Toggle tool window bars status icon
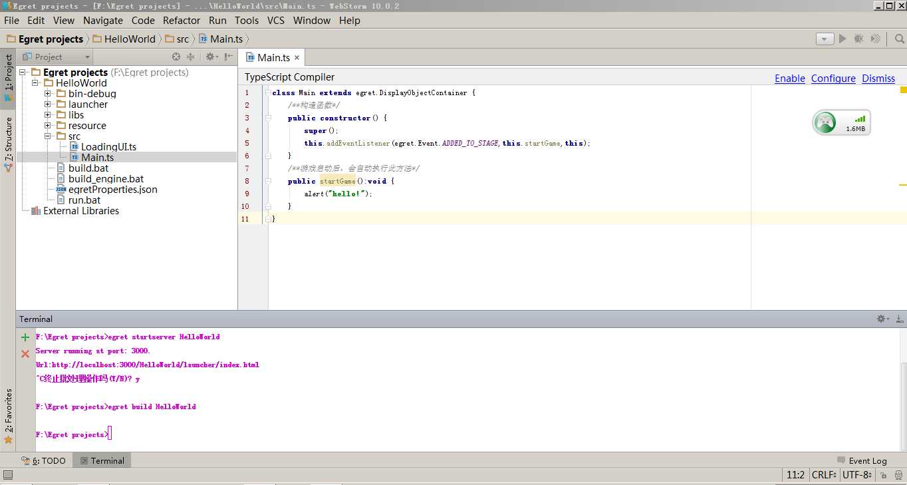Screen dimensions: 907x485 (x=8, y=475)
